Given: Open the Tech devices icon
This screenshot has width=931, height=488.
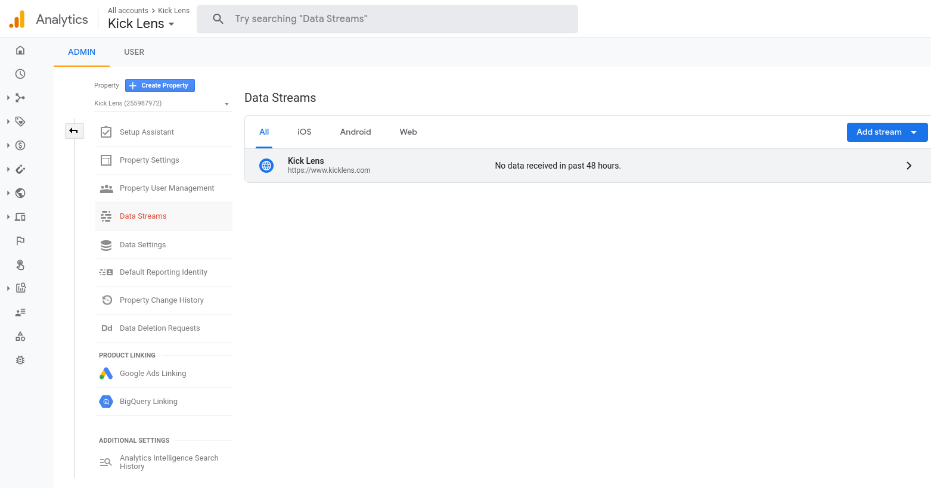Looking at the screenshot, I should point(20,217).
